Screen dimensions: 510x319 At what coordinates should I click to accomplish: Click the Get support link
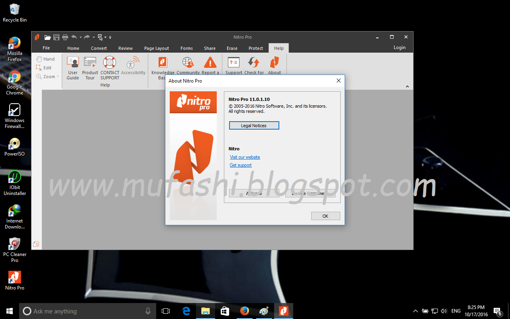click(241, 165)
